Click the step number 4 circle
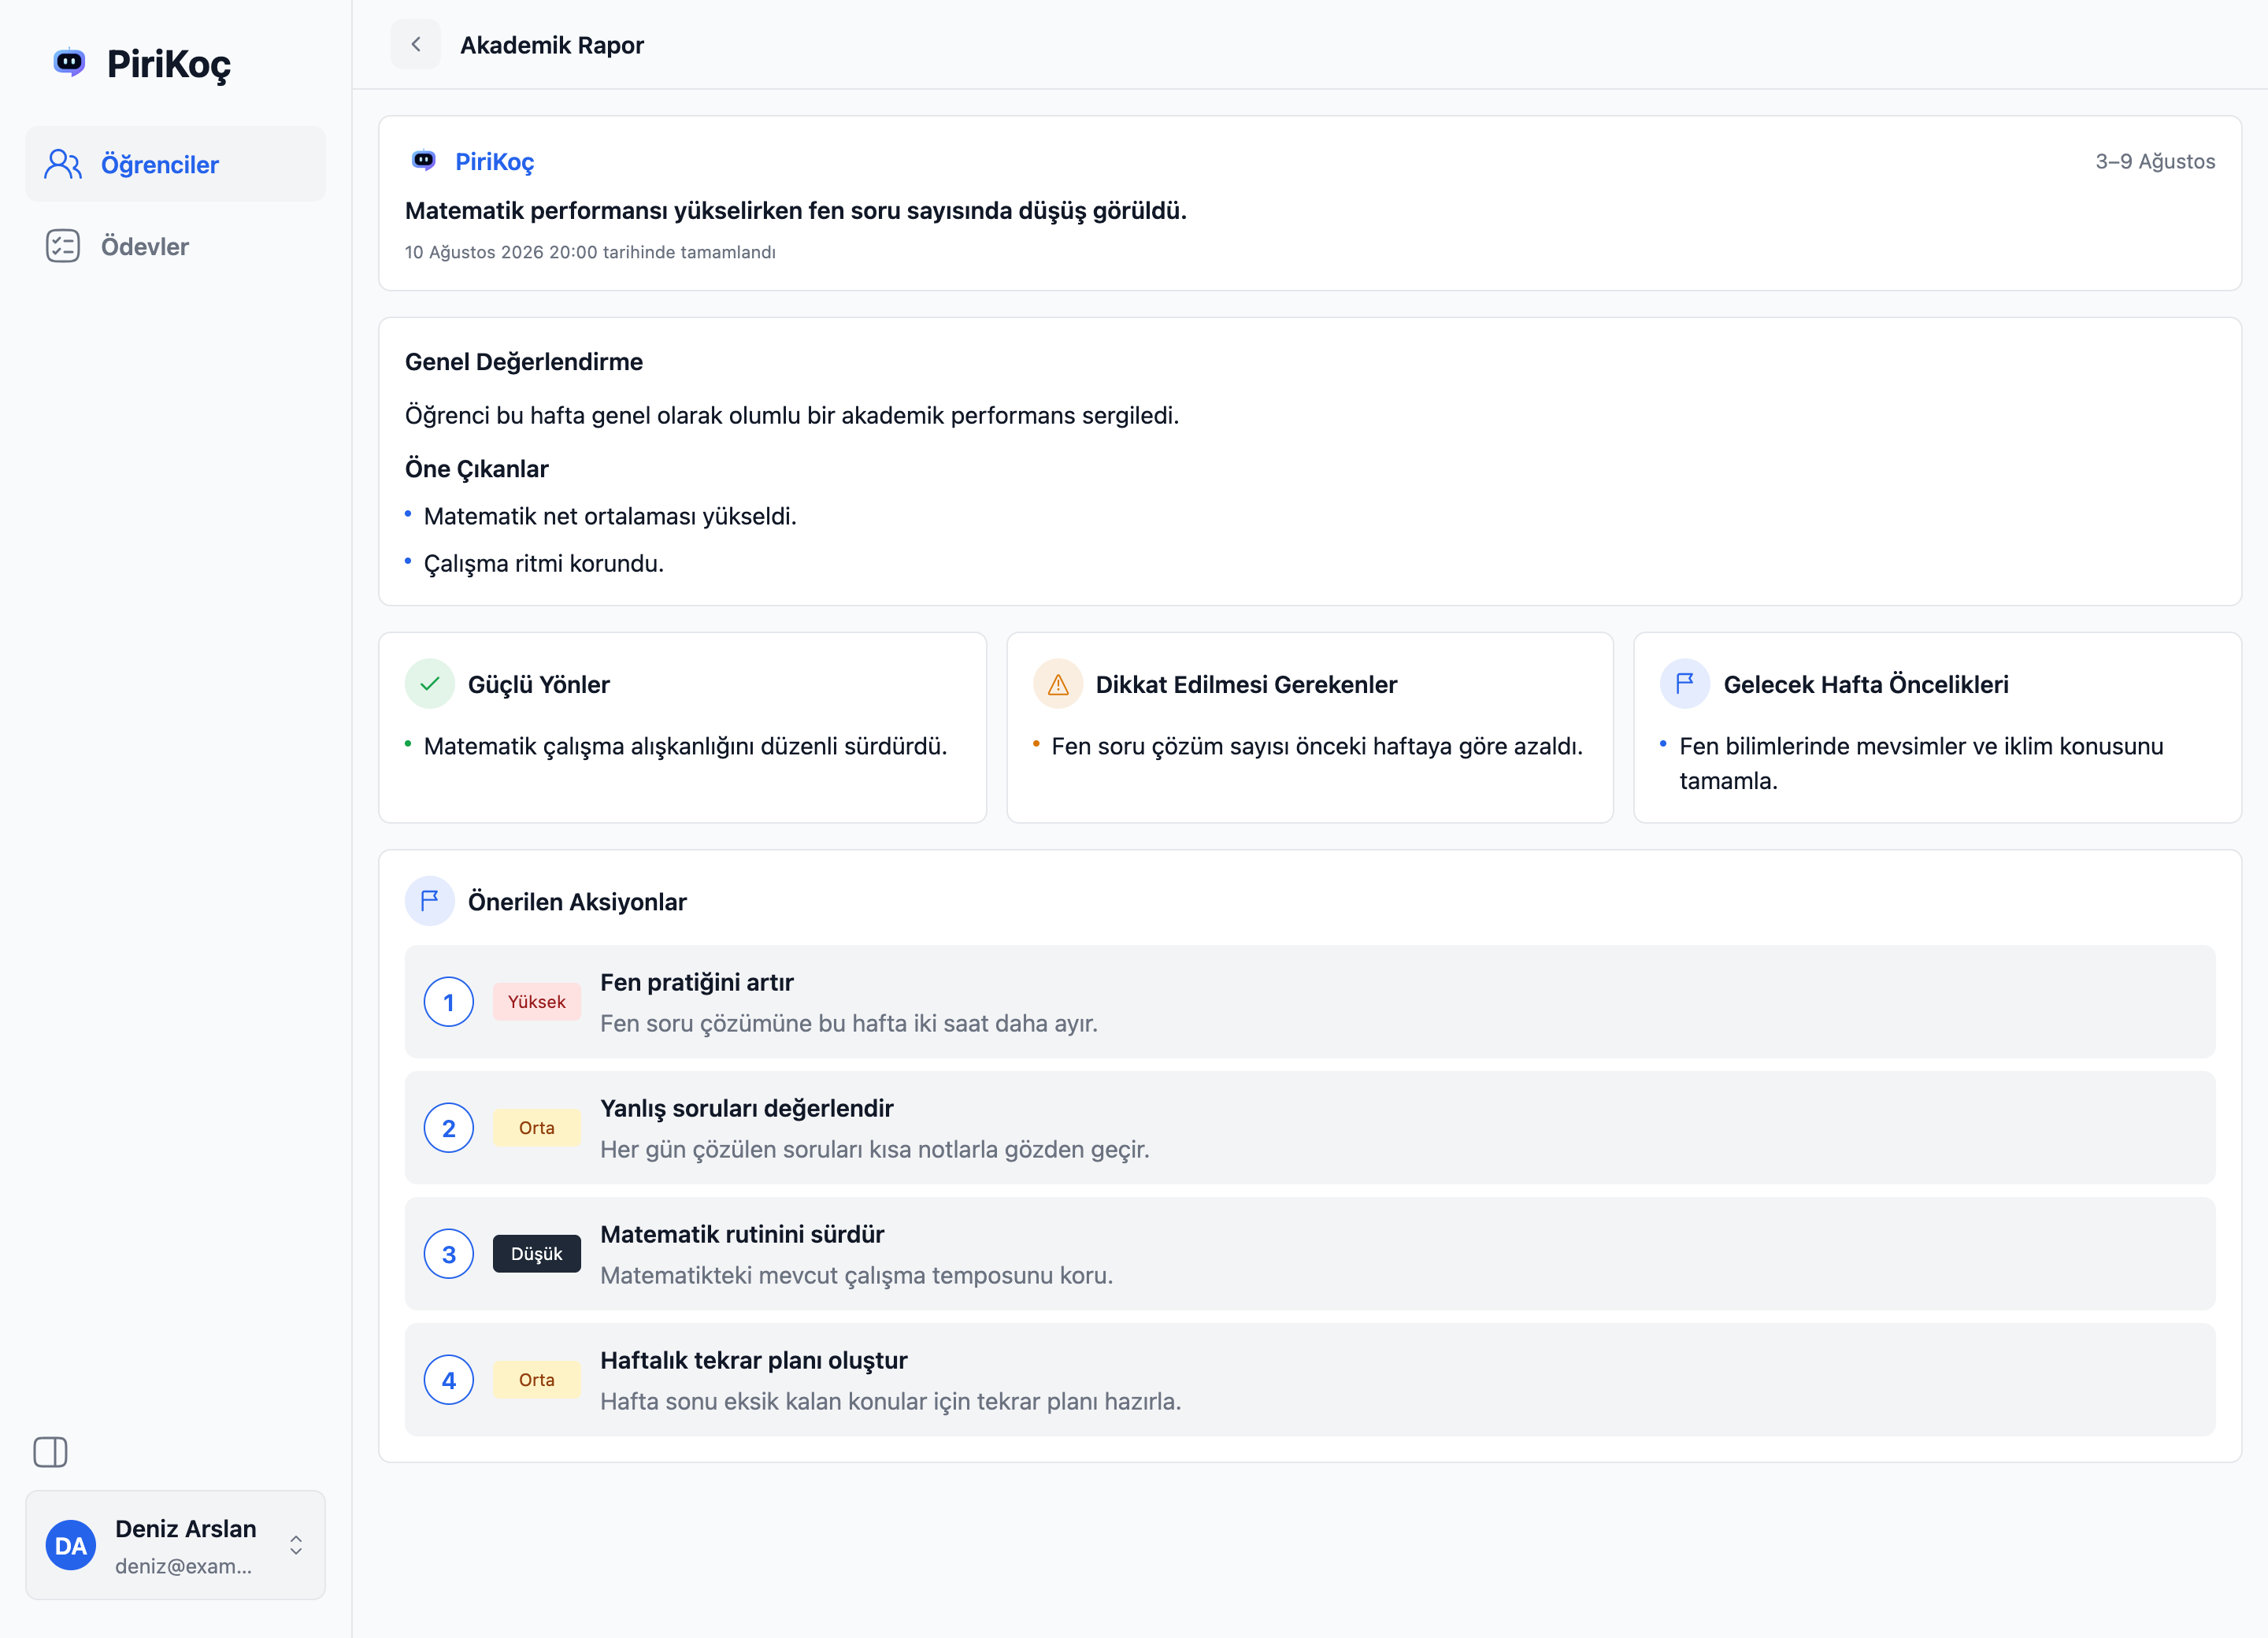 (x=449, y=1380)
